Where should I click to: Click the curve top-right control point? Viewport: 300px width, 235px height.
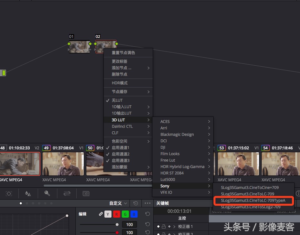pyautogui.click(x=67, y=216)
